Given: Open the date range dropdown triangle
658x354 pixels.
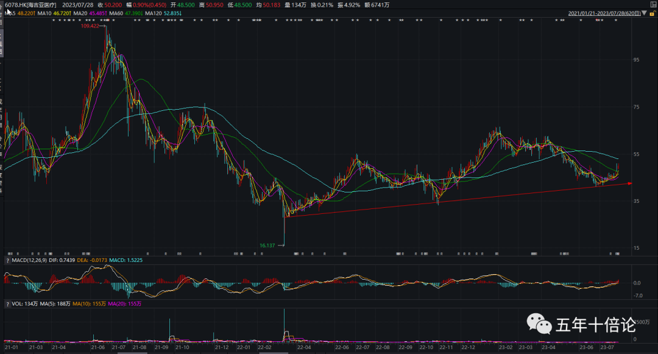Looking at the screenshot, I should coord(644,13).
